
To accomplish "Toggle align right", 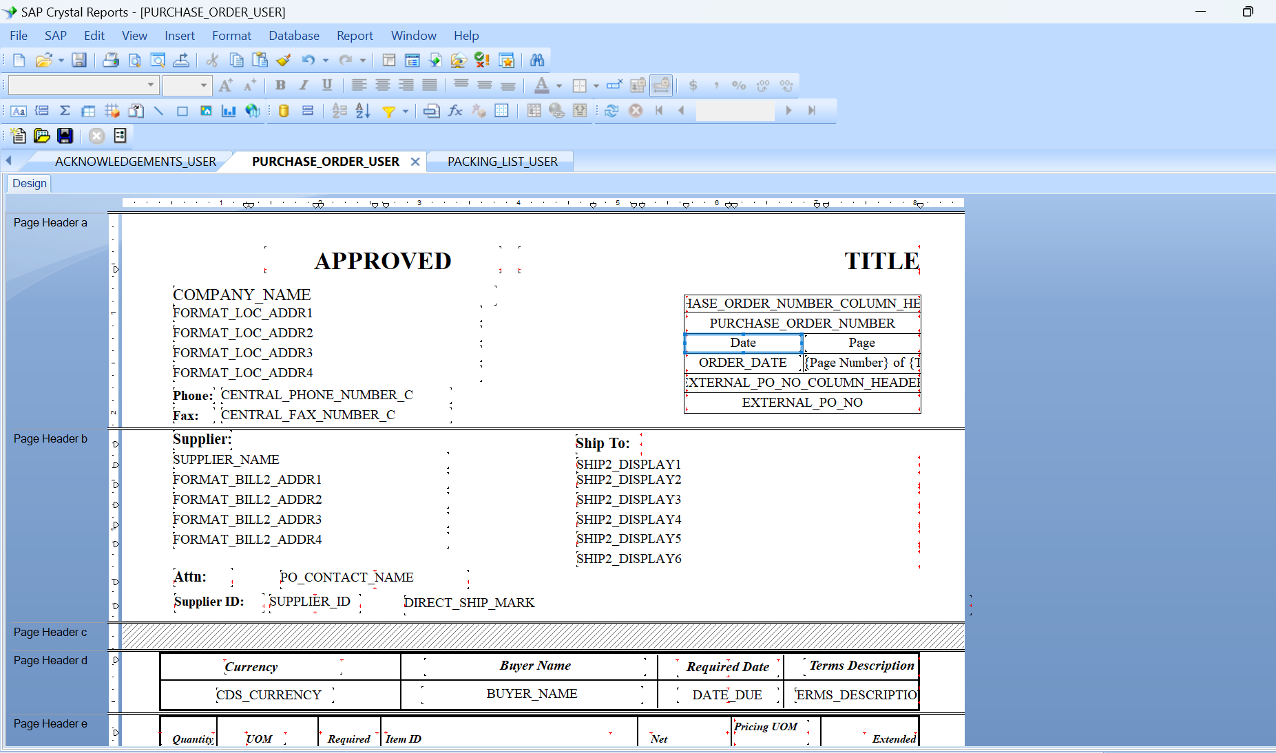I will point(406,85).
